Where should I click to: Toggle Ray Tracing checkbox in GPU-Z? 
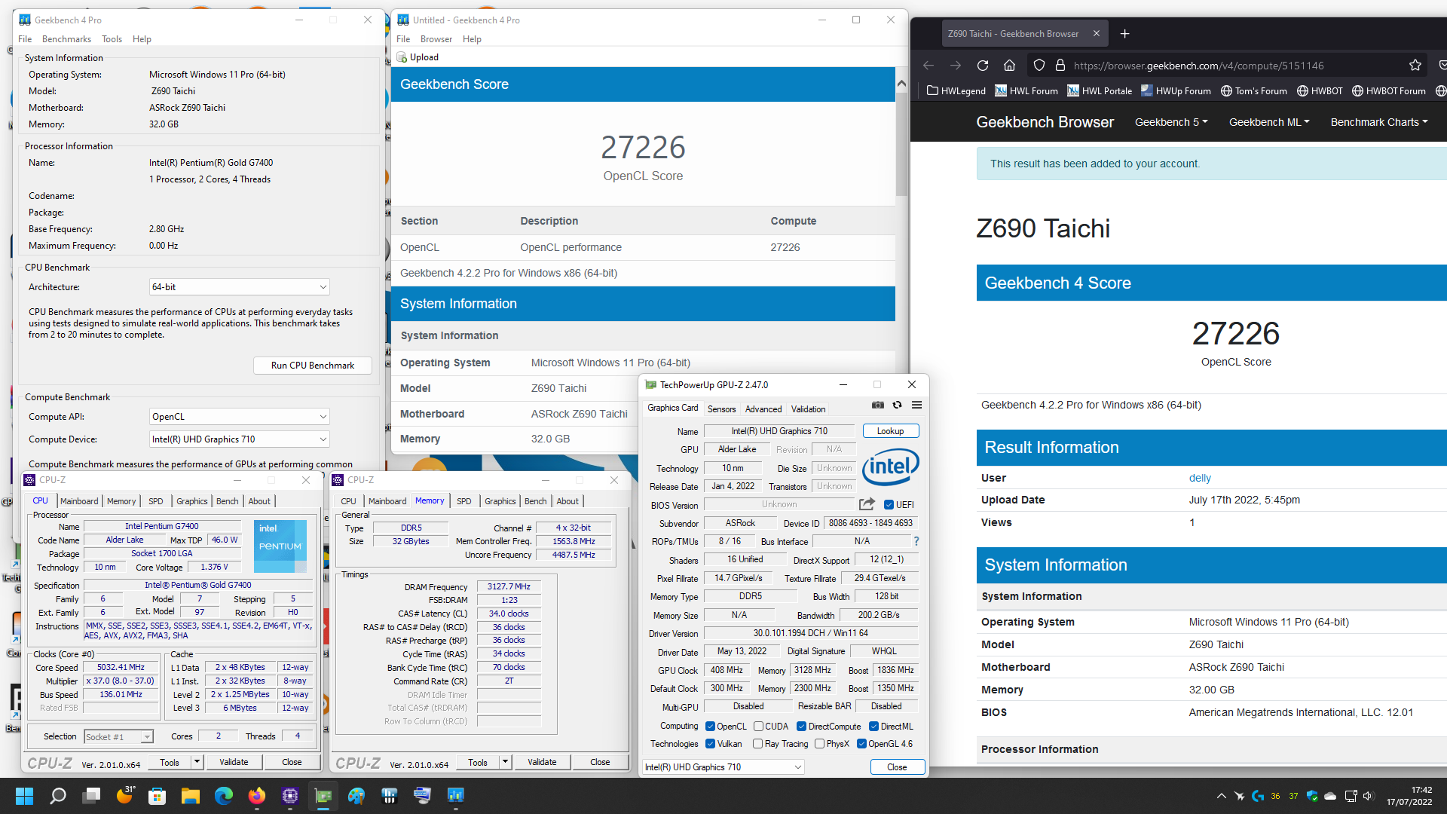pyautogui.click(x=757, y=744)
